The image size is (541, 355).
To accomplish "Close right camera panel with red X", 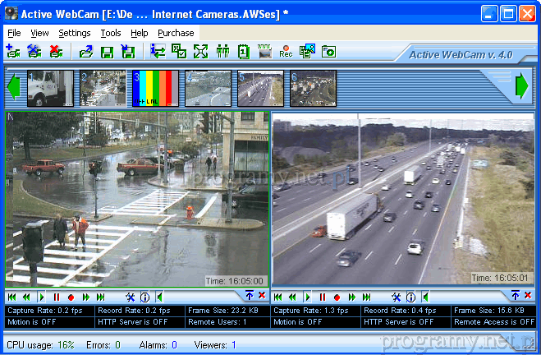I will (x=528, y=296).
